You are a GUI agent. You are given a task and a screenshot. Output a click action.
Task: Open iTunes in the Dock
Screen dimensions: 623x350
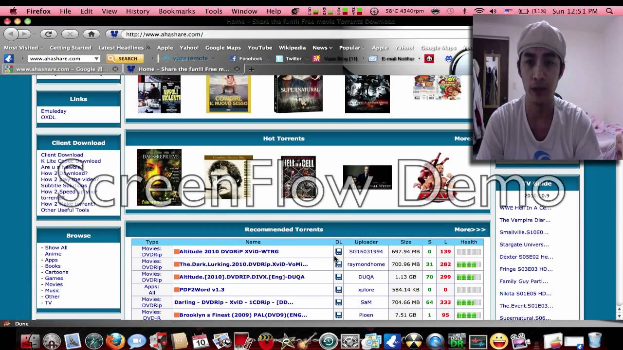pyautogui.click(x=158, y=341)
